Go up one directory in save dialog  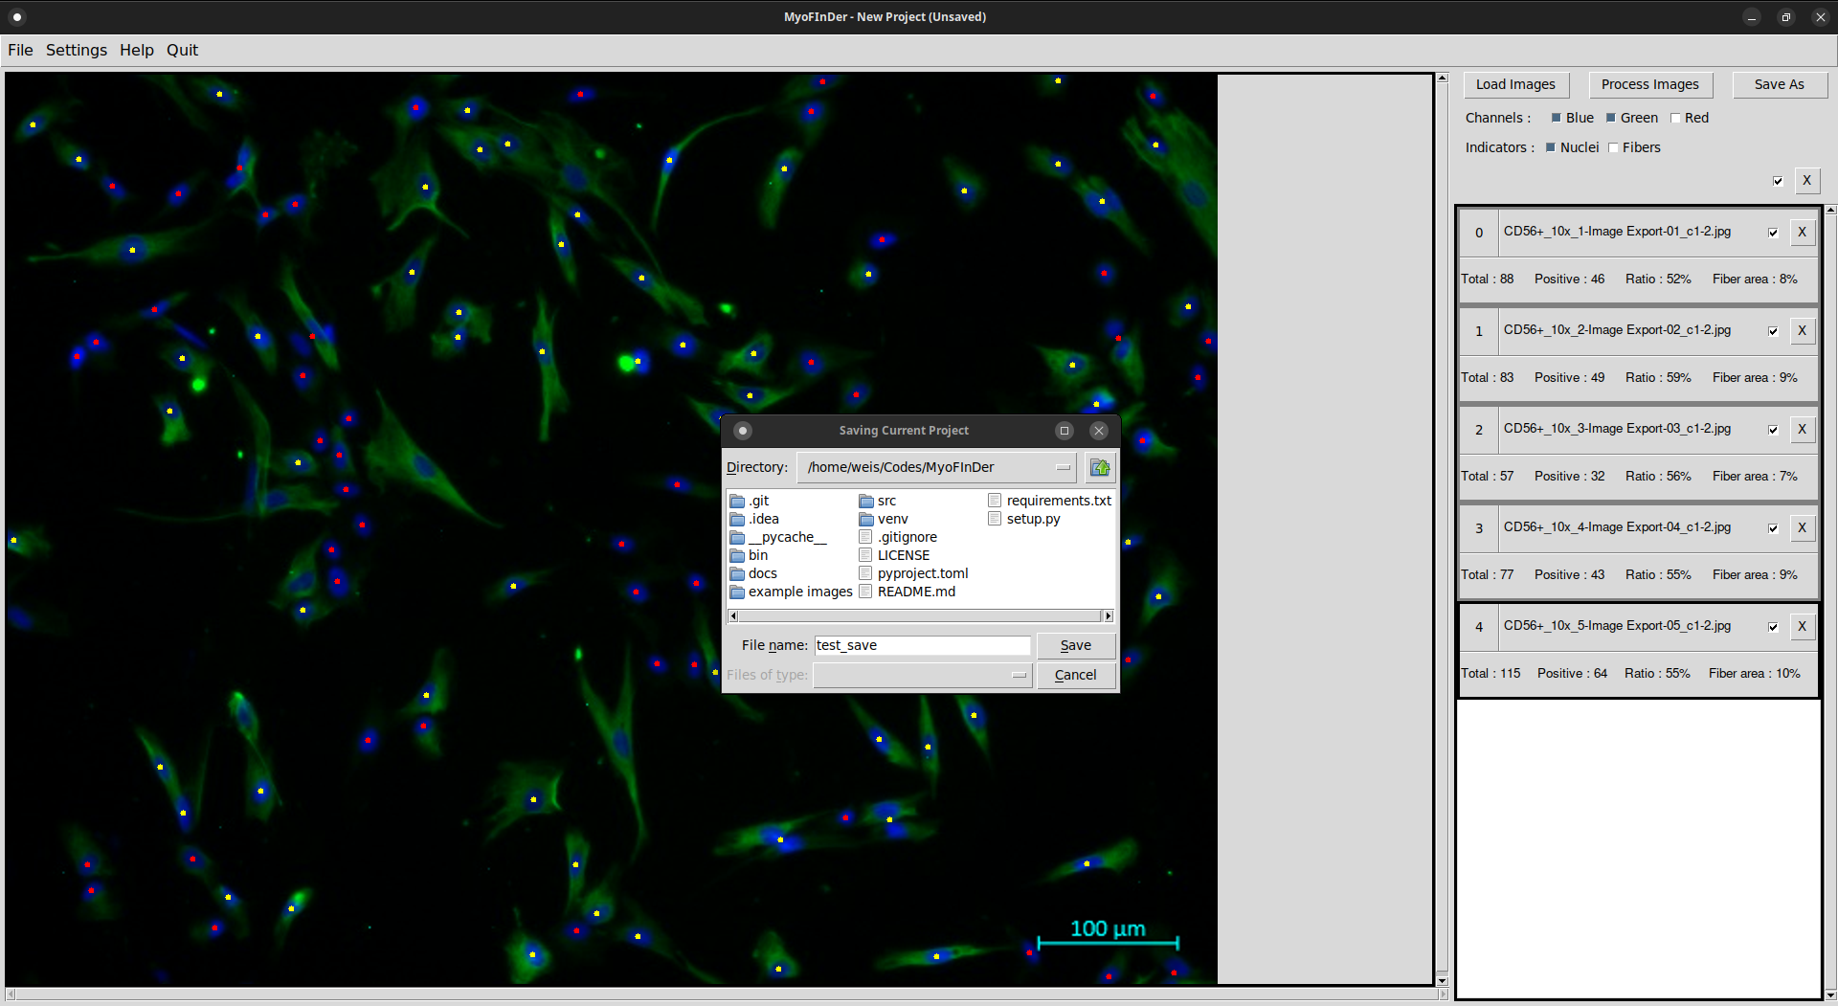(x=1100, y=467)
